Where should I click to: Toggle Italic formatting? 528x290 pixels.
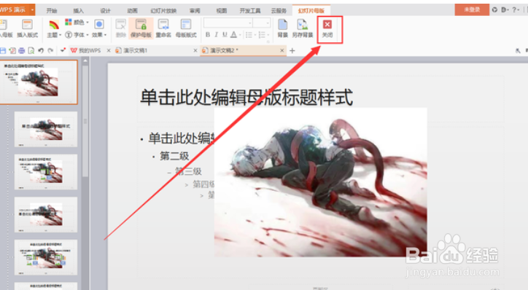pos(216,35)
